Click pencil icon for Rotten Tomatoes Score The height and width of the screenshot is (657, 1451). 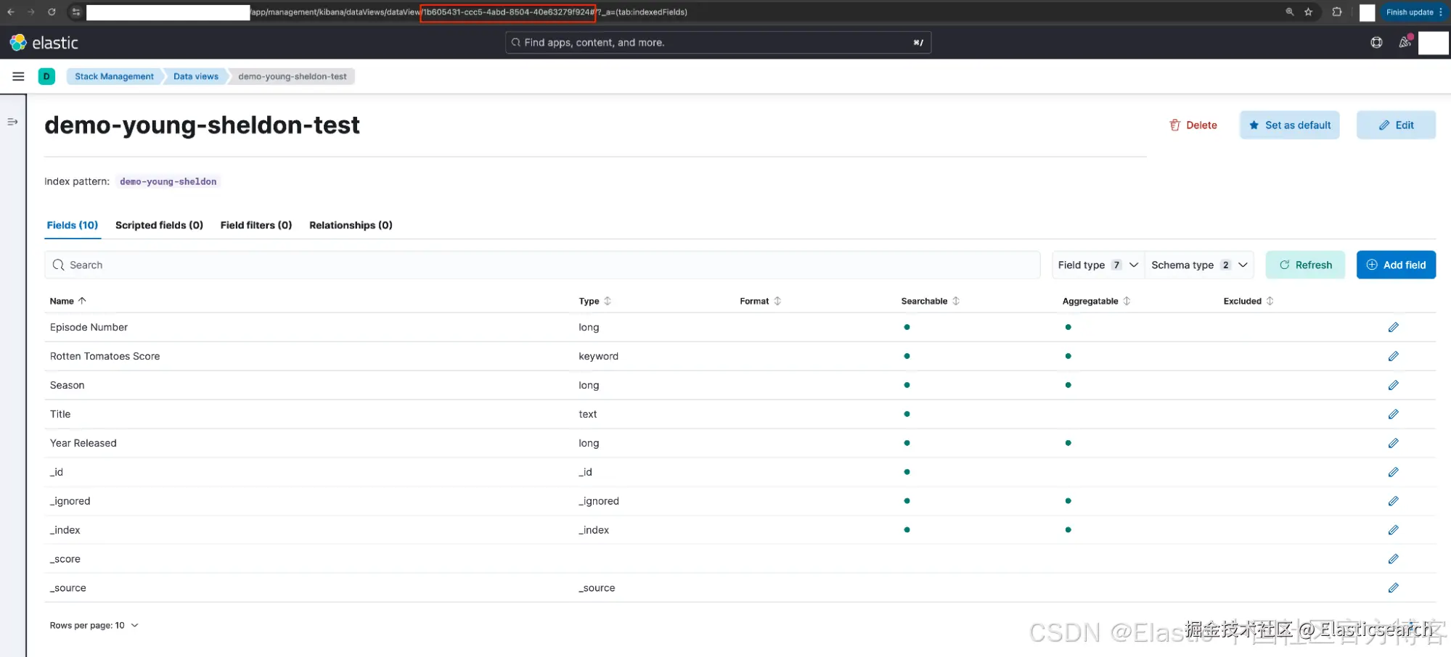pos(1393,356)
